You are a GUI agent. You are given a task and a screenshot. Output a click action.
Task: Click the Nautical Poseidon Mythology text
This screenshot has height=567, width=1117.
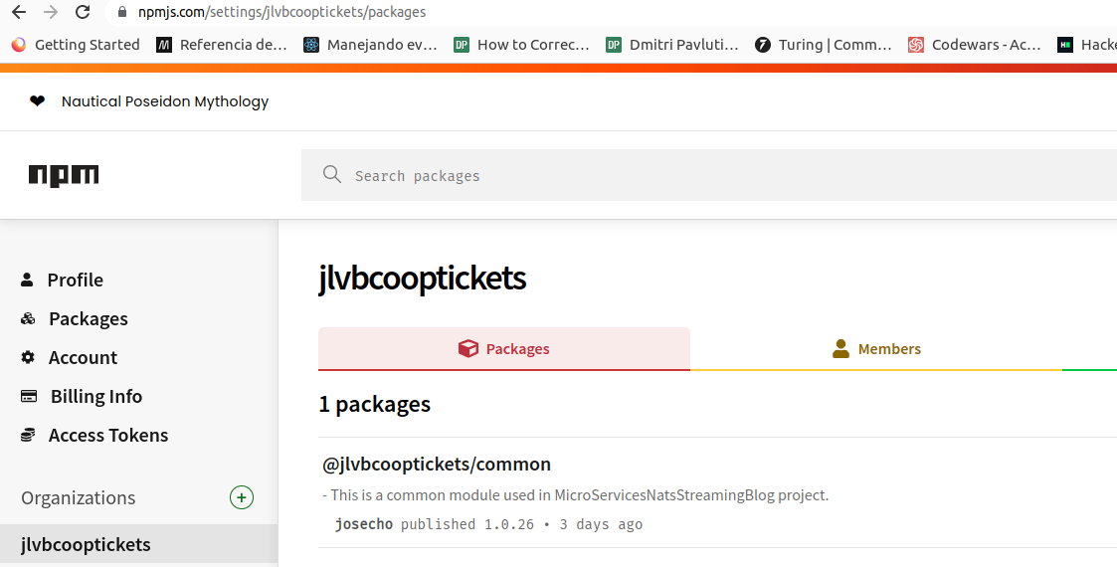click(x=165, y=101)
